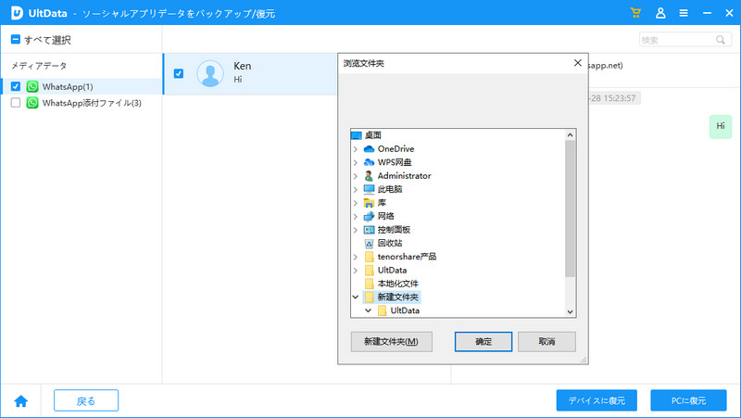Select the 此电脑 computer icon

[x=369, y=189]
